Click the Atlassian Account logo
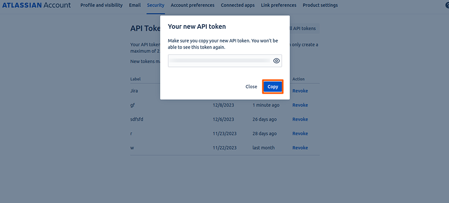 [37, 5]
